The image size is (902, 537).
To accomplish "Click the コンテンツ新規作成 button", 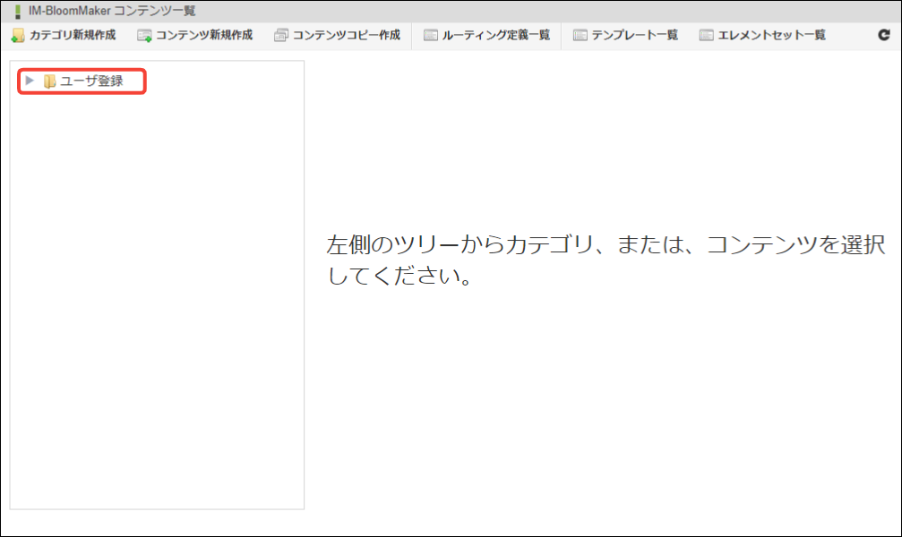I will tap(195, 35).
